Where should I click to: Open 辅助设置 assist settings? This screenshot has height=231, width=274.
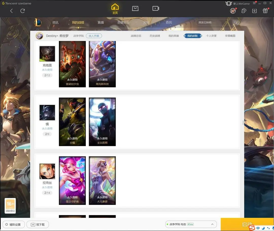pos(14,224)
